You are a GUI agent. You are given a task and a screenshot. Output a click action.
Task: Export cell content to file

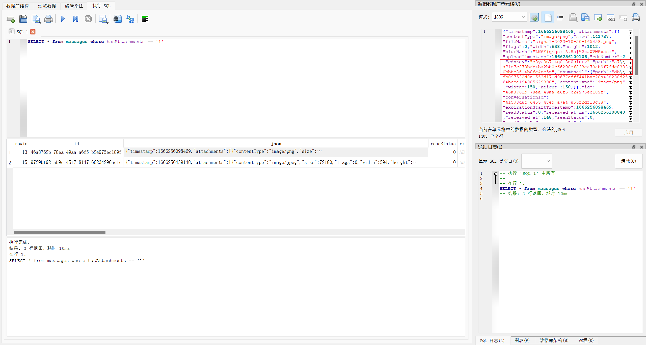[585, 17]
